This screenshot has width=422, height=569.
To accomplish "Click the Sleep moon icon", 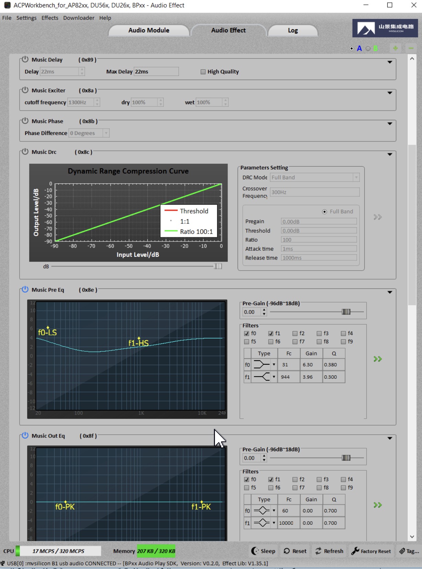I will point(255,551).
